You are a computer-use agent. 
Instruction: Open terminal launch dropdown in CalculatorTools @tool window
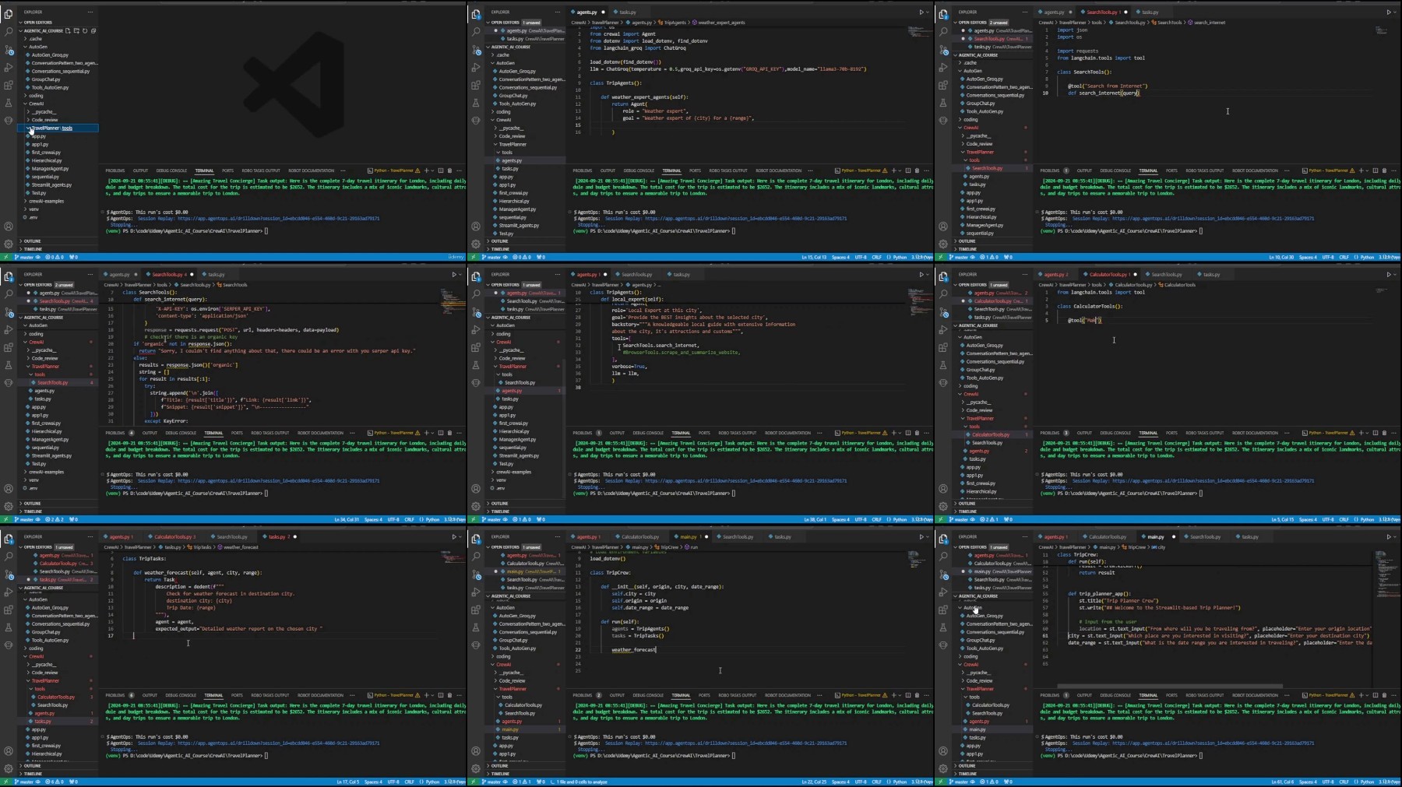[1367, 433]
